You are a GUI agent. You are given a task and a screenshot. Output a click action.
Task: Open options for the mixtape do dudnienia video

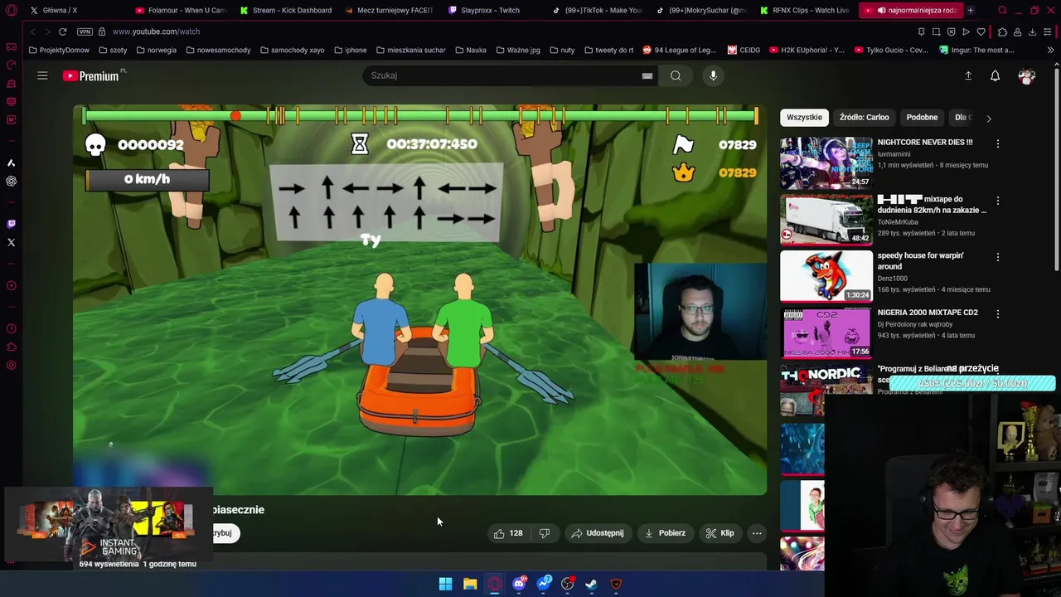pyautogui.click(x=998, y=201)
